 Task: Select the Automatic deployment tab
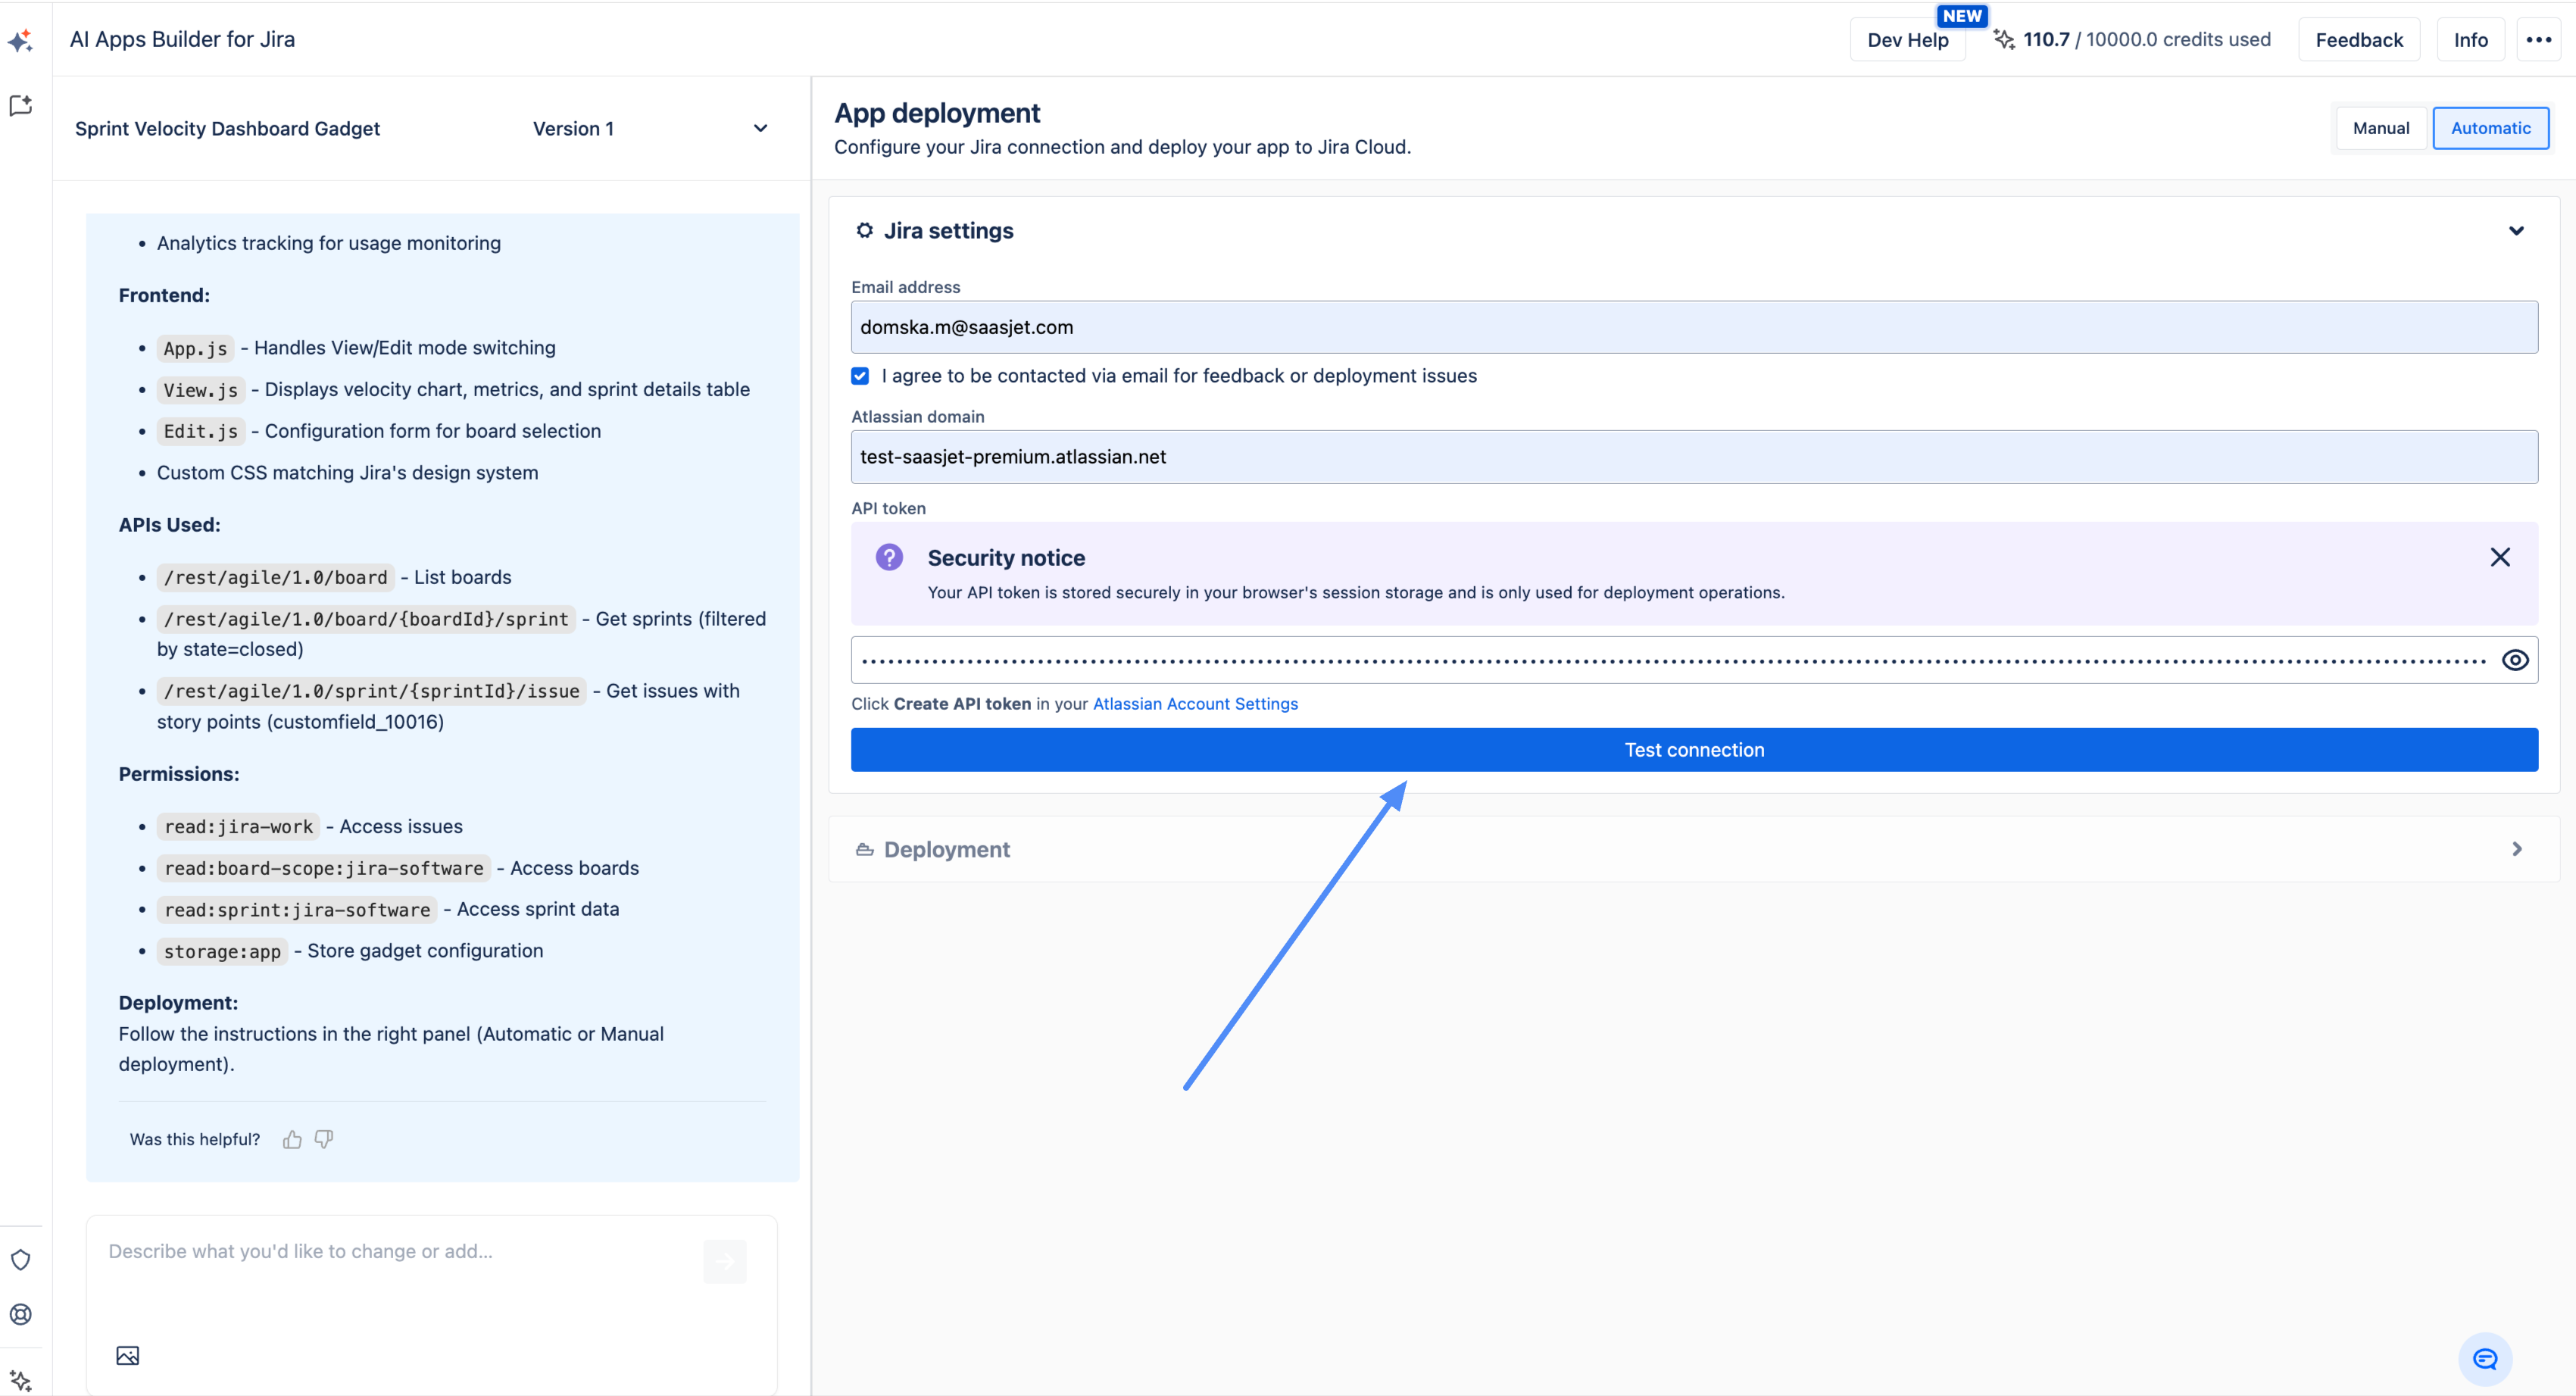2490,128
